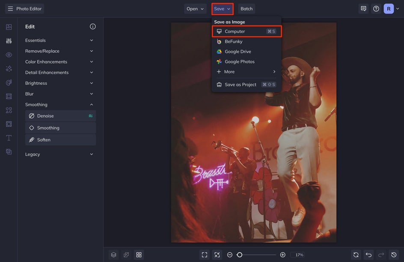Select Save as Project
Image resolution: width=404 pixels, height=262 pixels.
tap(247, 84)
